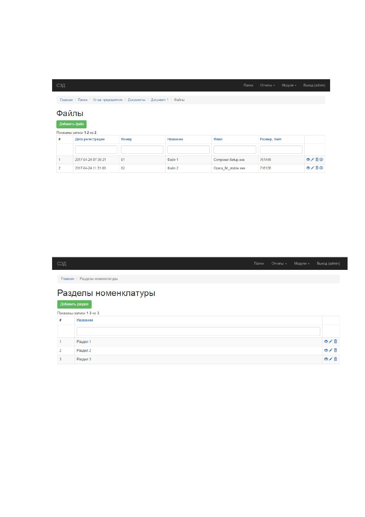This screenshot has height=517, width=365.
Task: Edit the Composer-Setup.exe row with the pencil icon
Action: [312, 160]
